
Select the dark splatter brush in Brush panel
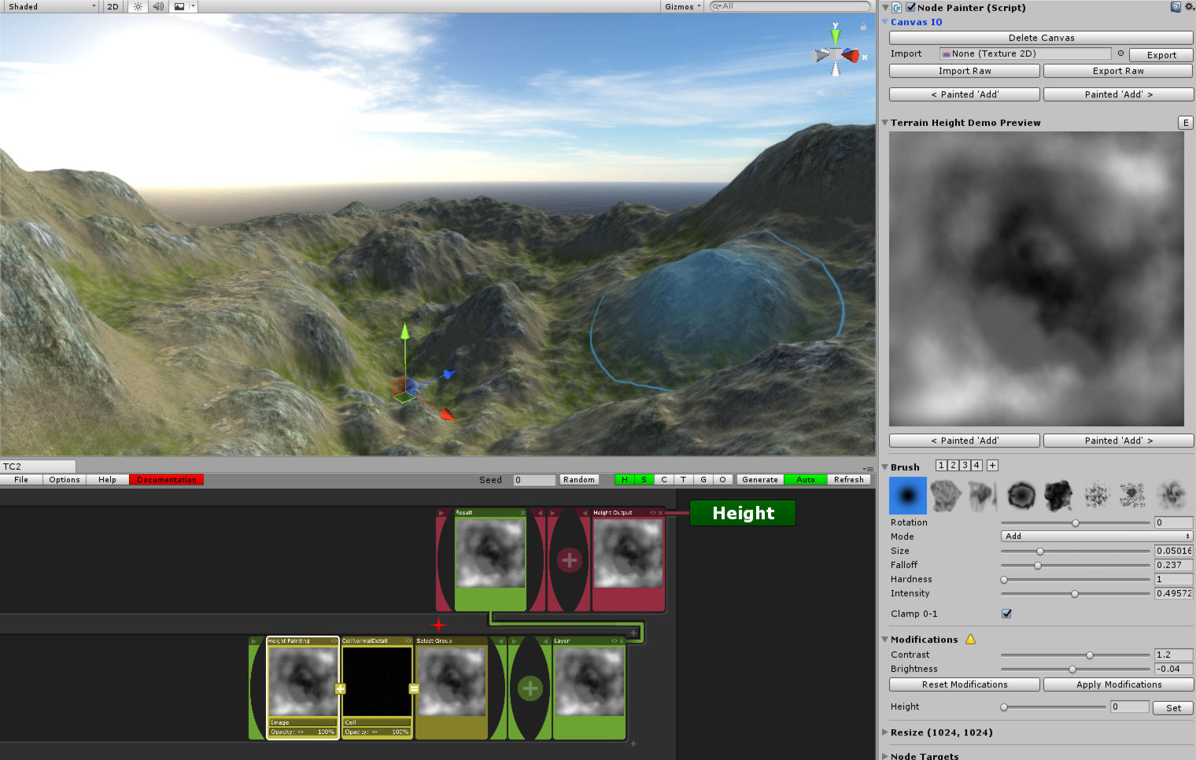1058,495
